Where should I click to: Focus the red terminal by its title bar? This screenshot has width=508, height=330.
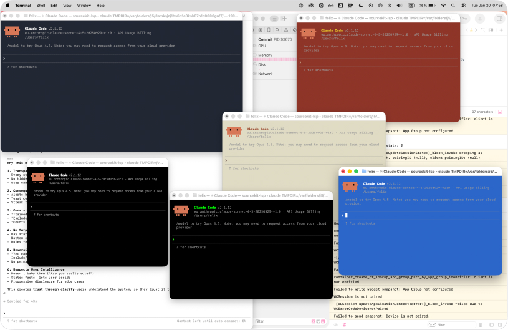pos(378,18)
